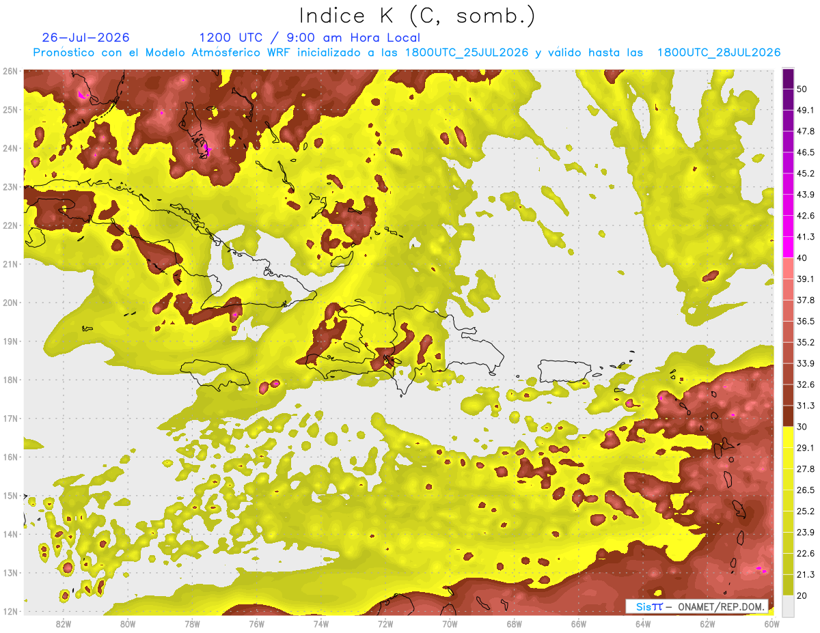
Task: Click the gray colorbar segment below 20
Action: pyautogui.click(x=788, y=605)
